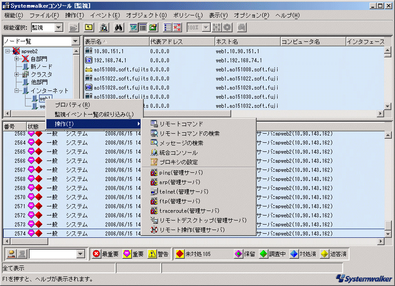Click the left stamp icon beside bottom combo box
This screenshot has height=286, width=395.
click(x=11, y=254)
